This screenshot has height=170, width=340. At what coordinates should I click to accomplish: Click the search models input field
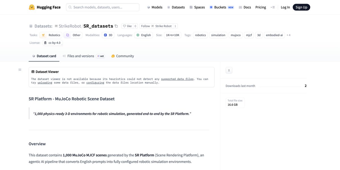coord(103,7)
